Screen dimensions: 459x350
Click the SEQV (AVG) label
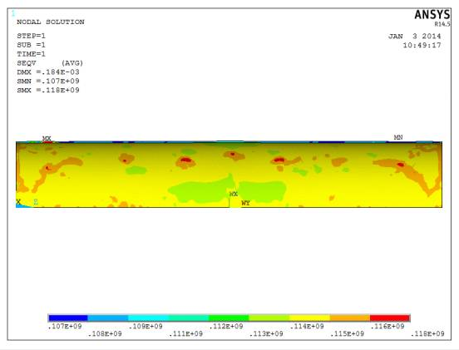coord(50,63)
